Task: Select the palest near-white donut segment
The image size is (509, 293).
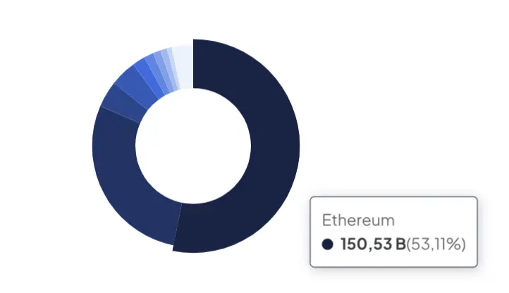Action: (183, 67)
